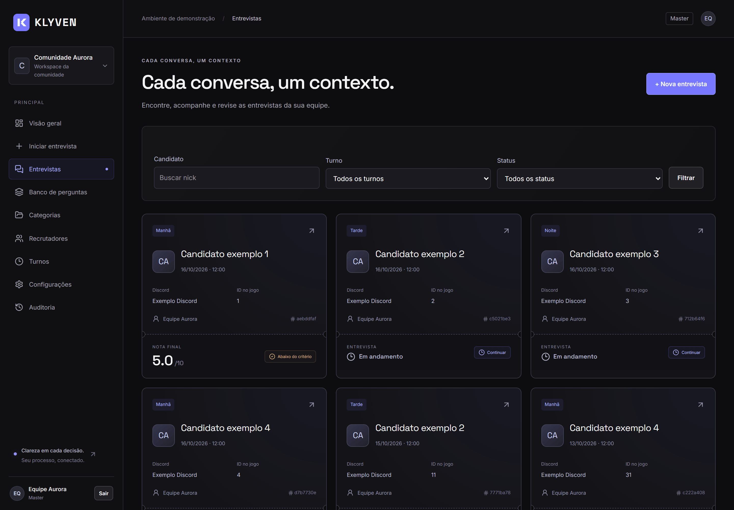The image size is (734, 510).
Task: Click Continuar on Candidato exemplo 2 card
Action: tap(492, 352)
